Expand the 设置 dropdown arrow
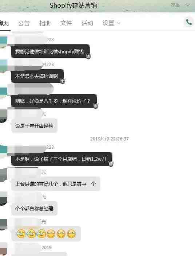 pyautogui.click(x=119, y=23)
